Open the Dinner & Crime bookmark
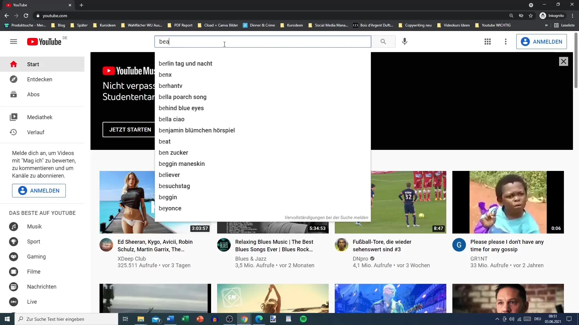 point(259,25)
